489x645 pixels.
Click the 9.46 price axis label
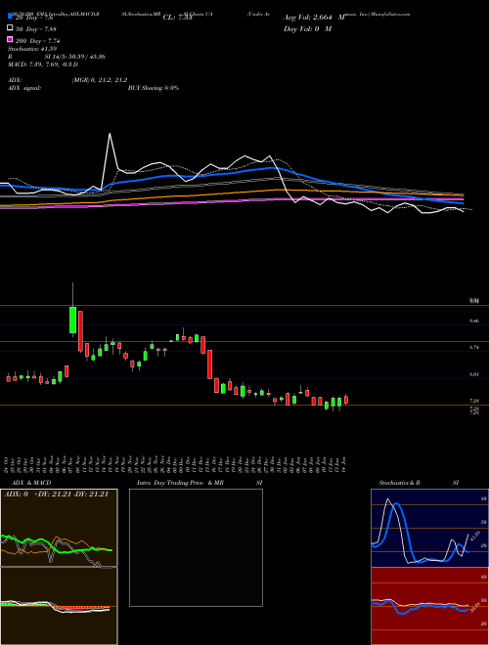point(473,321)
